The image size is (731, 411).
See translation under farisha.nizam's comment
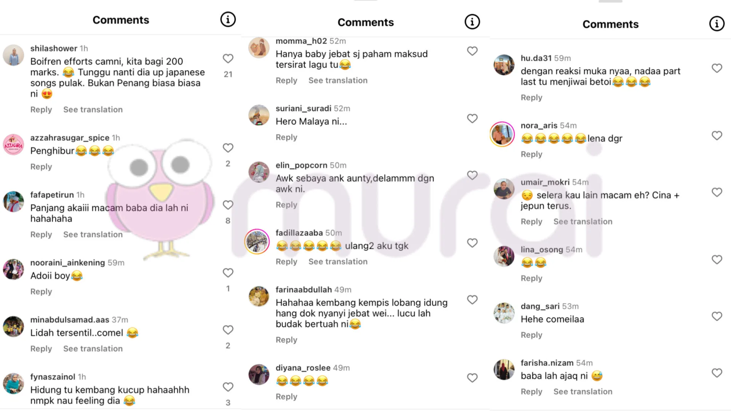[583, 392]
